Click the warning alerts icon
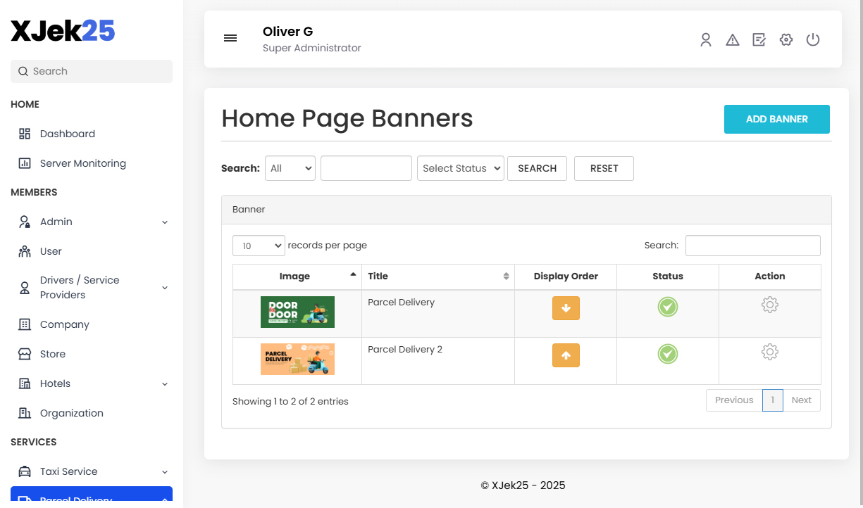The height and width of the screenshot is (508, 863). 733,39
